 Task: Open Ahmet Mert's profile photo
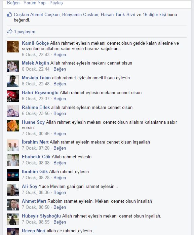pos(13,205)
